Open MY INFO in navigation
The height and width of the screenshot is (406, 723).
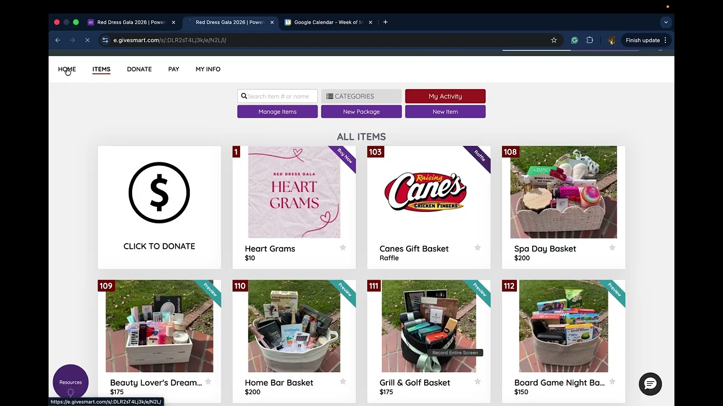pos(208,69)
